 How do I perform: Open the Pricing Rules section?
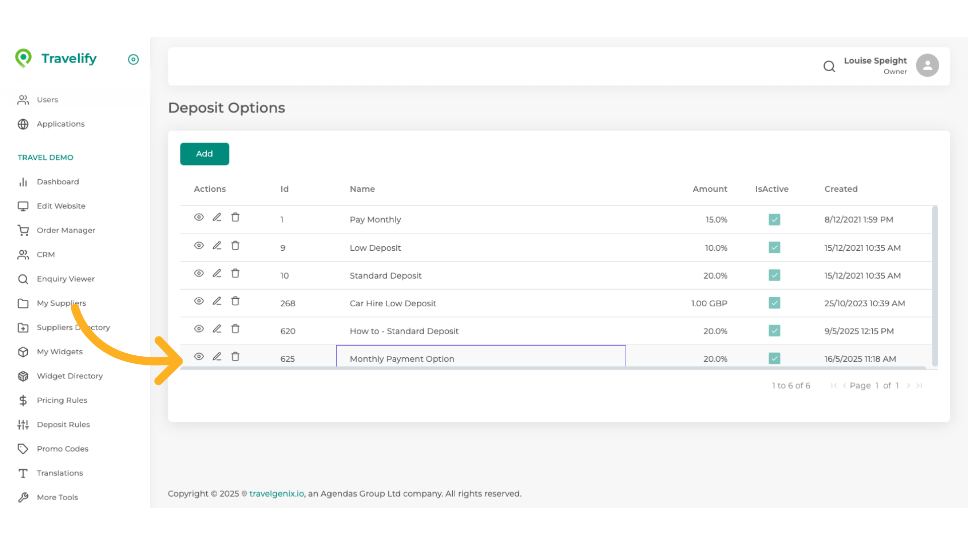coord(62,400)
